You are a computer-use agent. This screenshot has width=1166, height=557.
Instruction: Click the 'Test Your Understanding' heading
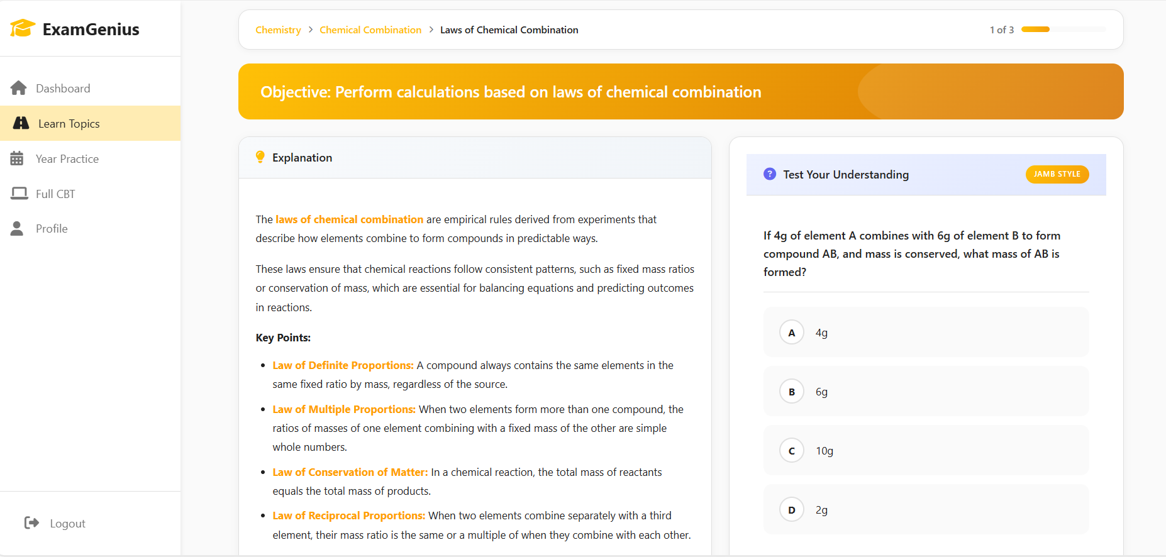click(846, 174)
